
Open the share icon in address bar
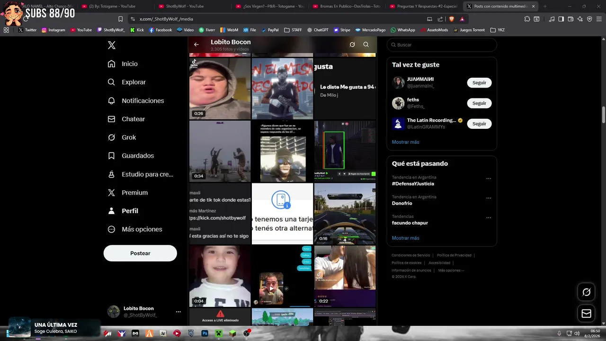click(440, 19)
